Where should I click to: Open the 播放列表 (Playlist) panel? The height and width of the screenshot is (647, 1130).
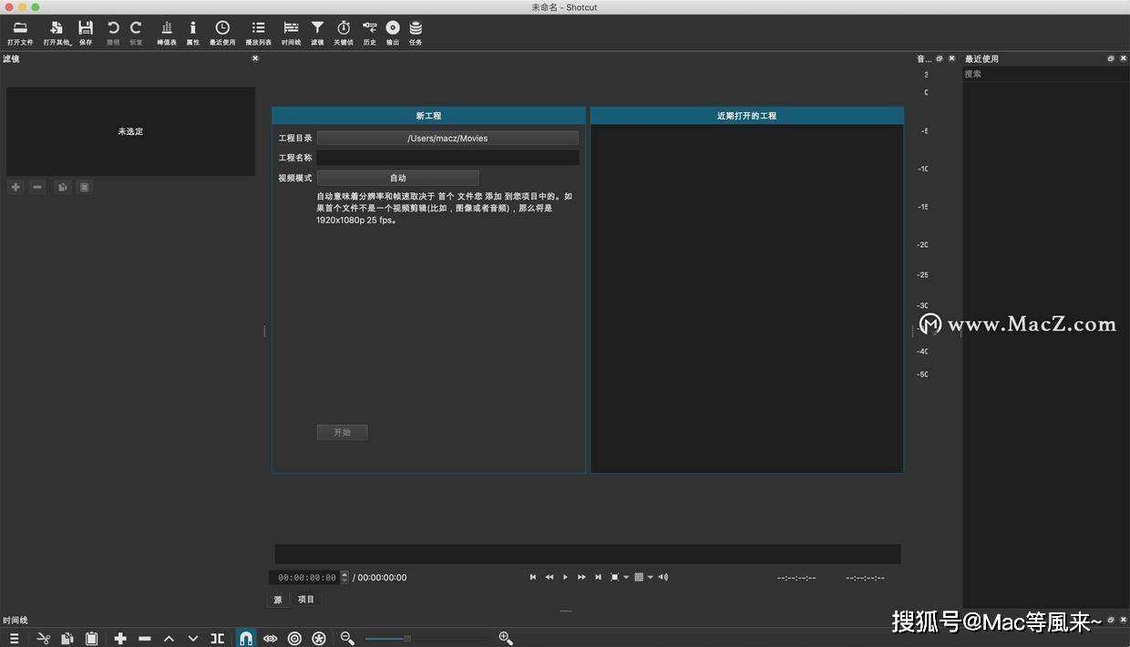click(258, 33)
